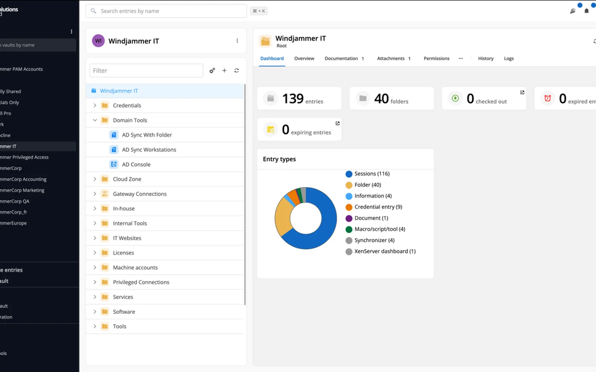Collapse the Domain Tools folder
Screen dimensions: 596x372
tap(95, 120)
